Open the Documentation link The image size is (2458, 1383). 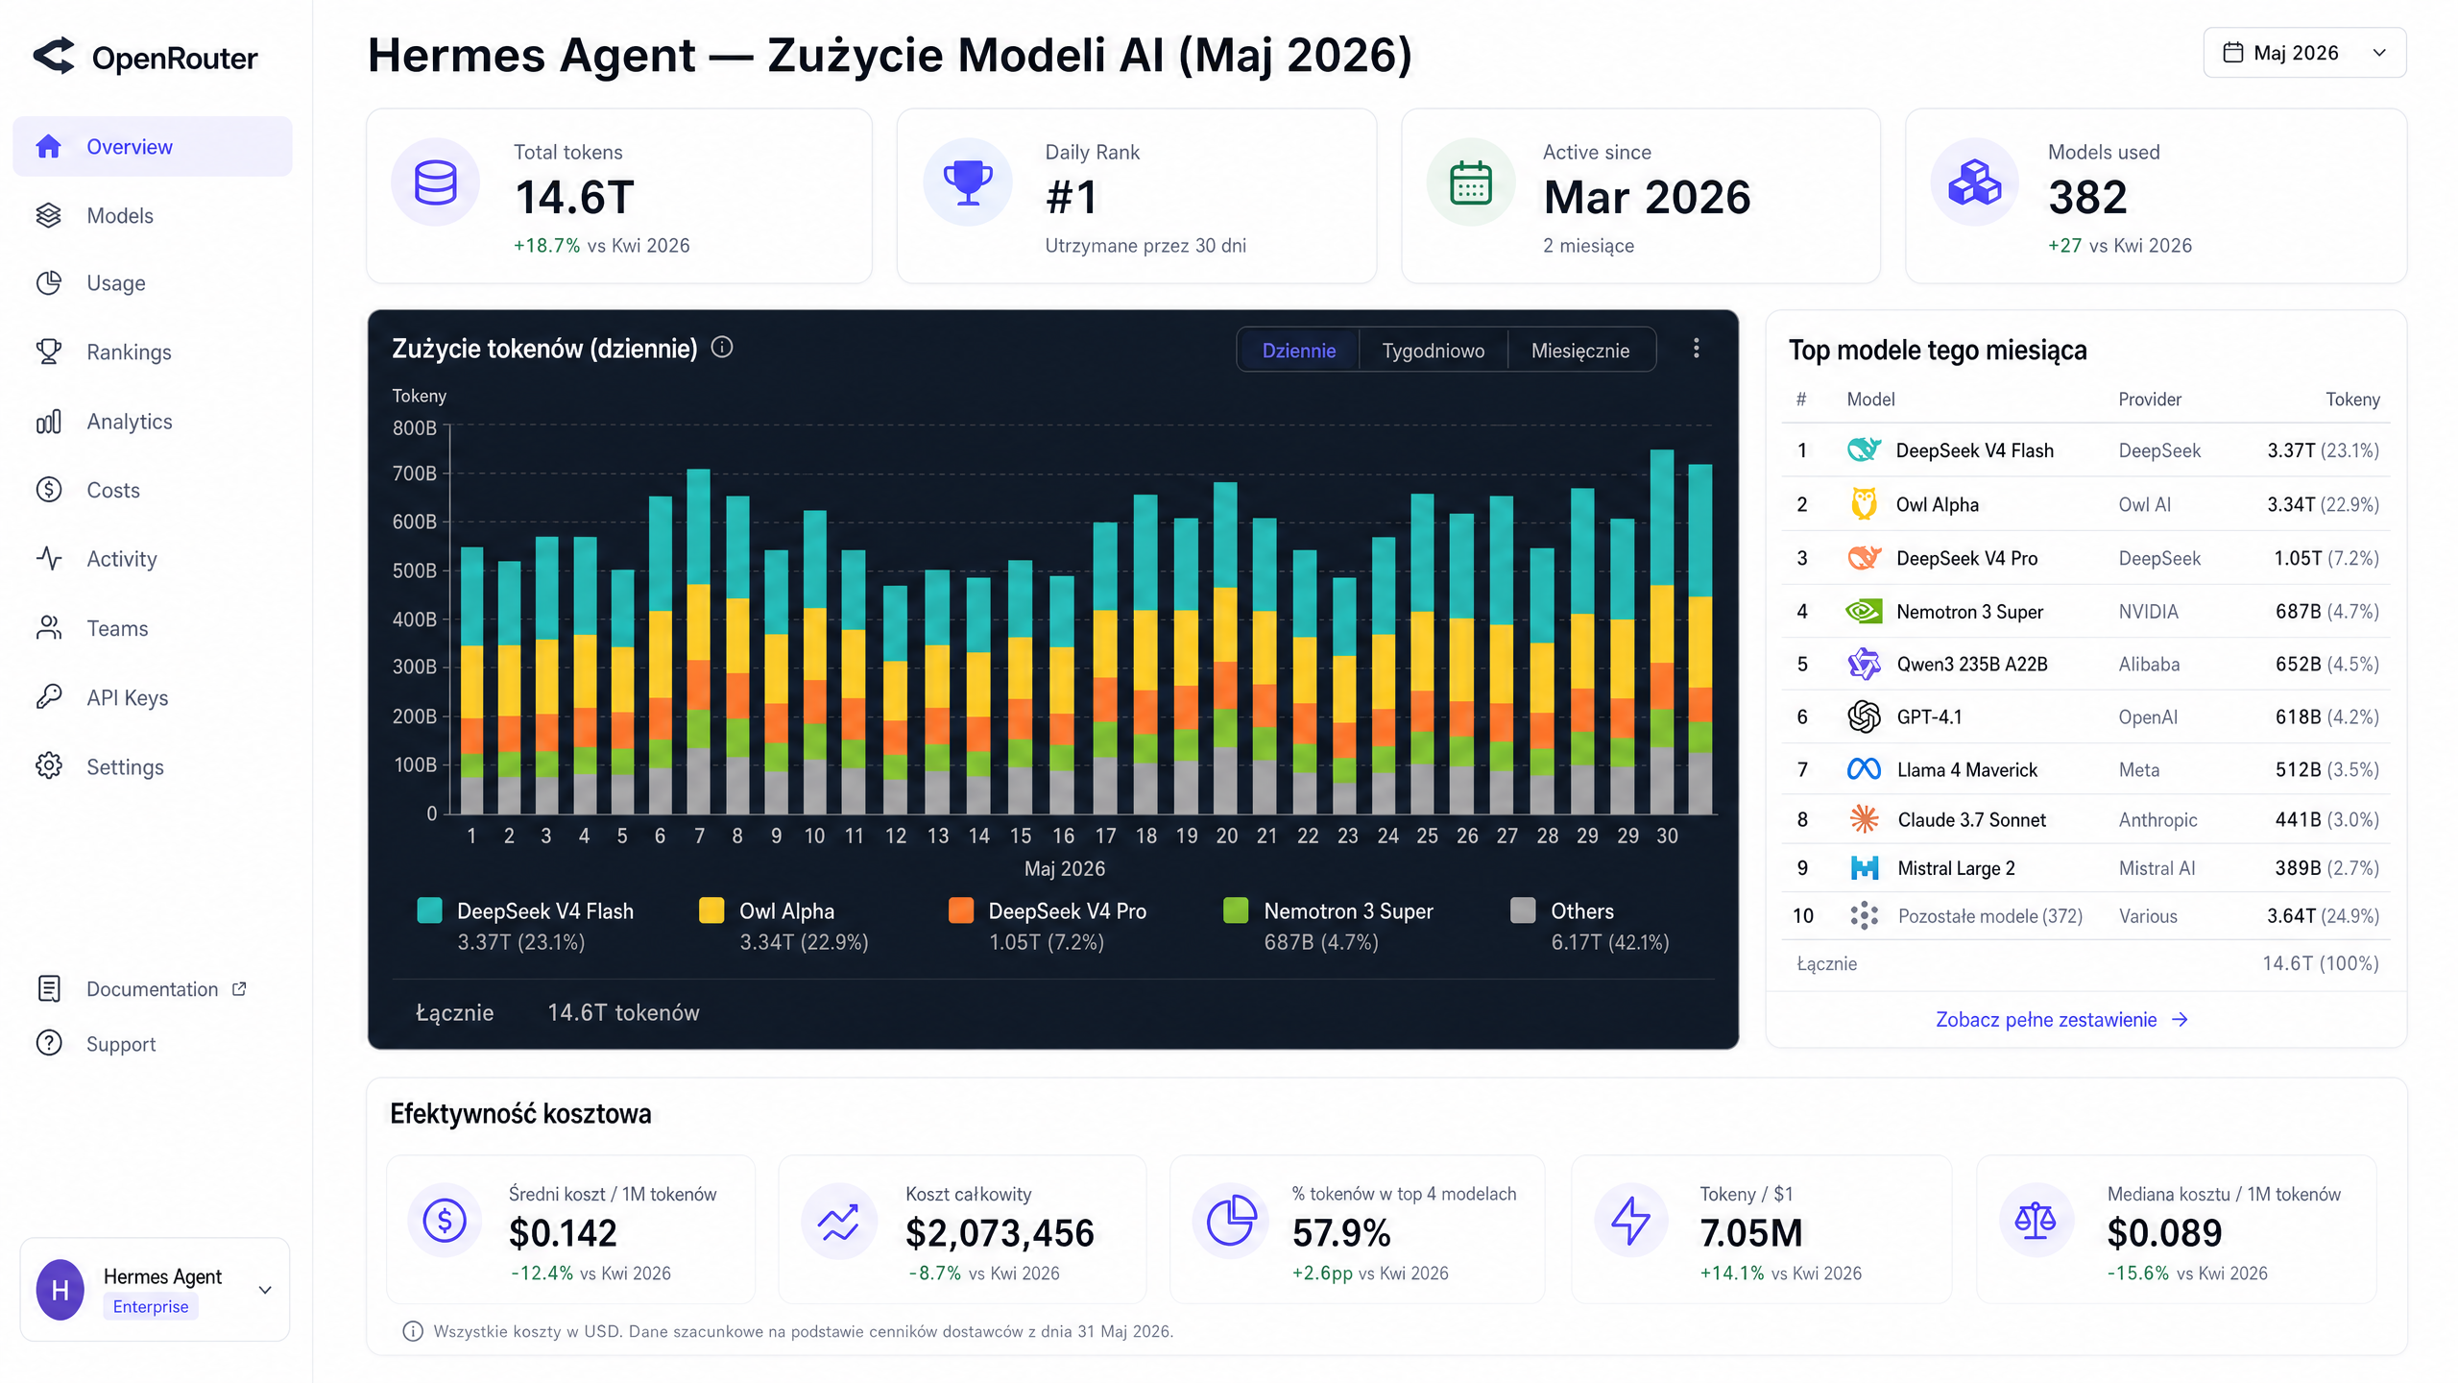point(153,988)
